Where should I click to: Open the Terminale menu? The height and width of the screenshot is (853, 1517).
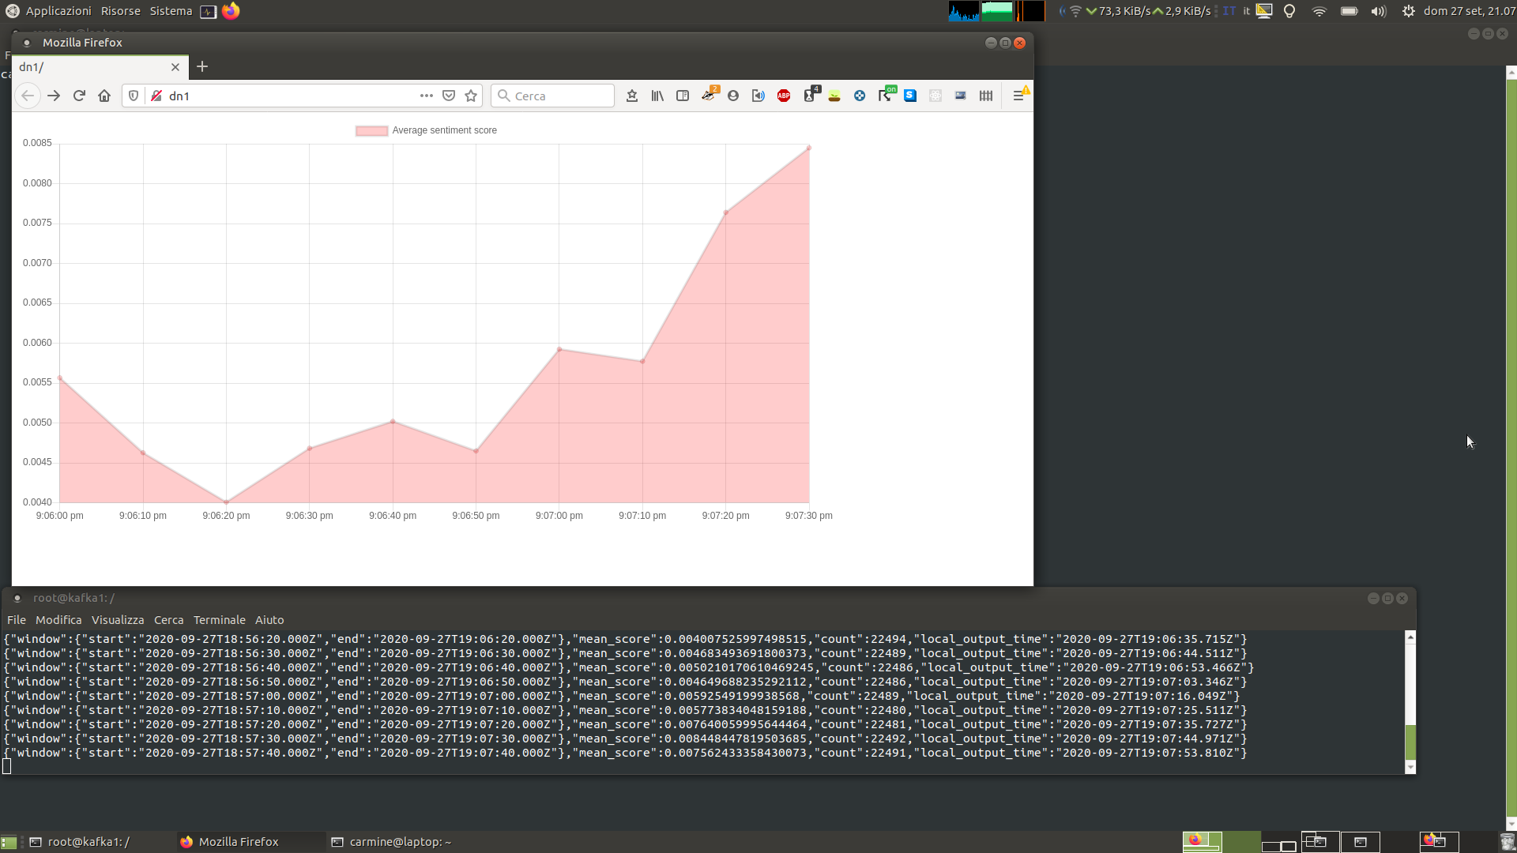220,620
